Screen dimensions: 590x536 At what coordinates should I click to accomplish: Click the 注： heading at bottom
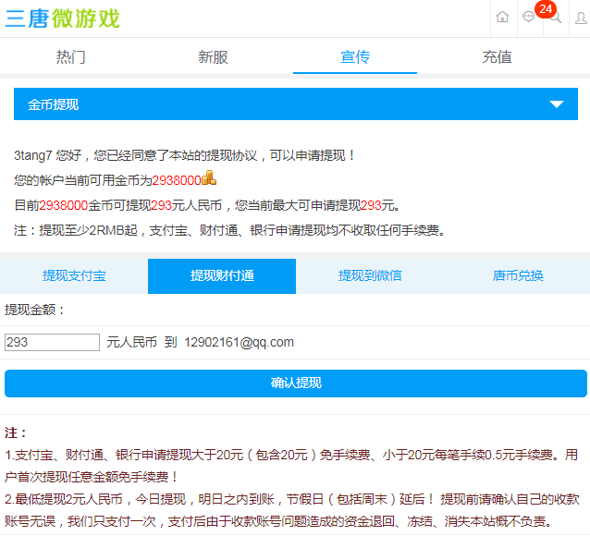15,432
